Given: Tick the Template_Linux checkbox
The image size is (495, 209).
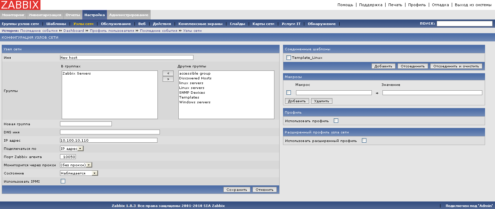Looking at the screenshot, I should point(288,58).
